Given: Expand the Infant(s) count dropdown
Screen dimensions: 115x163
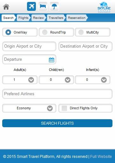Looking at the screenshot, I should click(92, 80).
